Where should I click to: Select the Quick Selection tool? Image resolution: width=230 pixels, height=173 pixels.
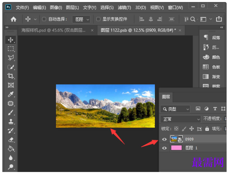tap(11, 67)
